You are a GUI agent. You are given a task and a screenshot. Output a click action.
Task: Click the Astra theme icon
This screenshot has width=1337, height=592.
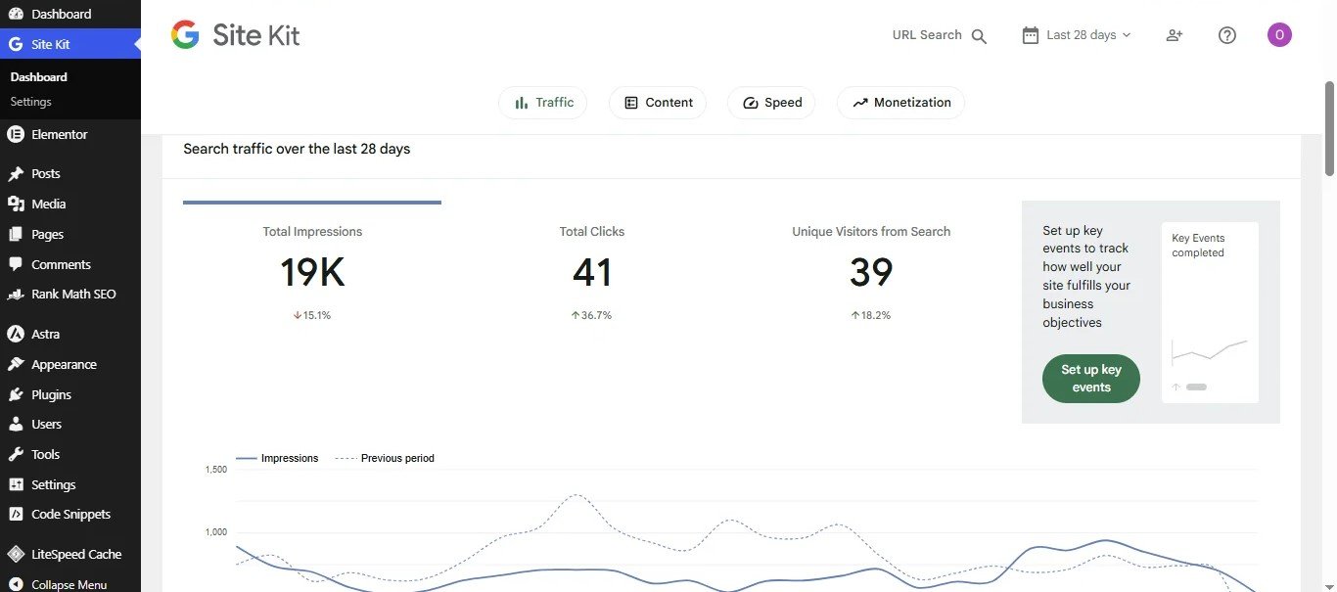click(16, 334)
